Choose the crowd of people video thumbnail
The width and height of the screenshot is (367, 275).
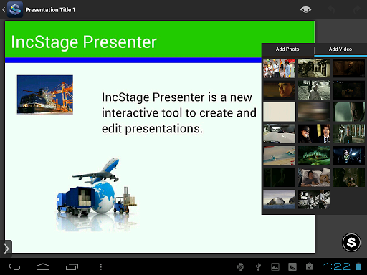[x=280, y=68]
